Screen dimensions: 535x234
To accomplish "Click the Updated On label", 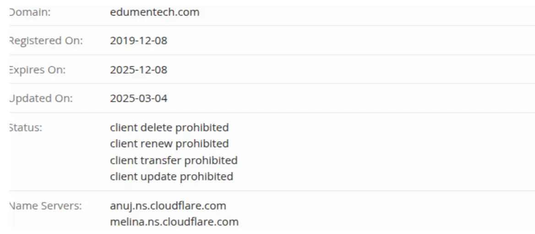I will [x=41, y=98].
